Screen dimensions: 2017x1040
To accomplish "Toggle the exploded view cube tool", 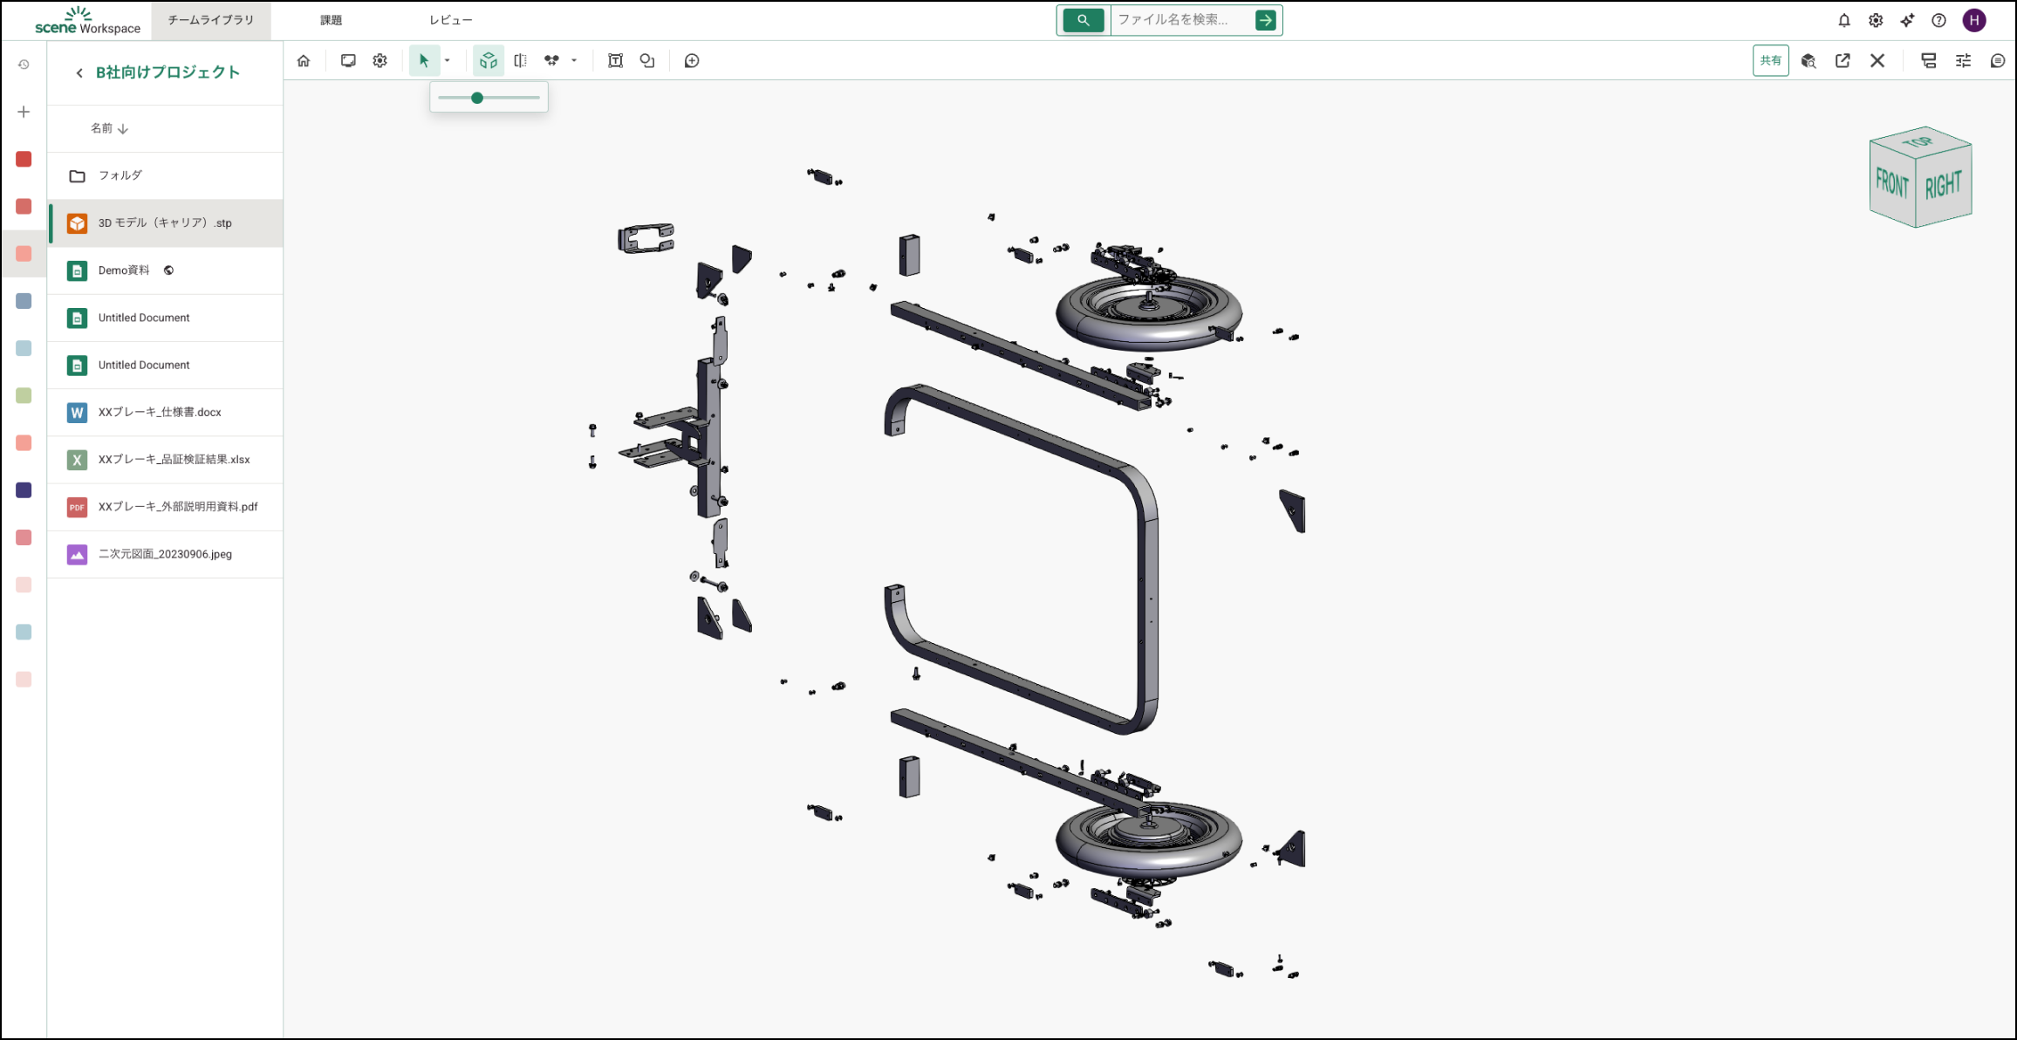I will (x=489, y=61).
